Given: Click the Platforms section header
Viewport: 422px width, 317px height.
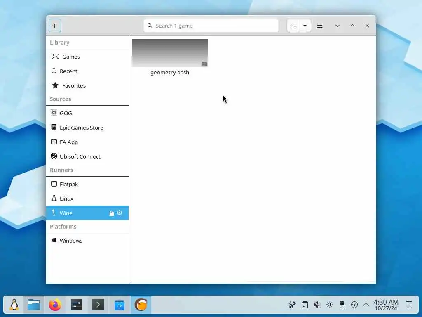Looking at the screenshot, I should [x=63, y=227].
